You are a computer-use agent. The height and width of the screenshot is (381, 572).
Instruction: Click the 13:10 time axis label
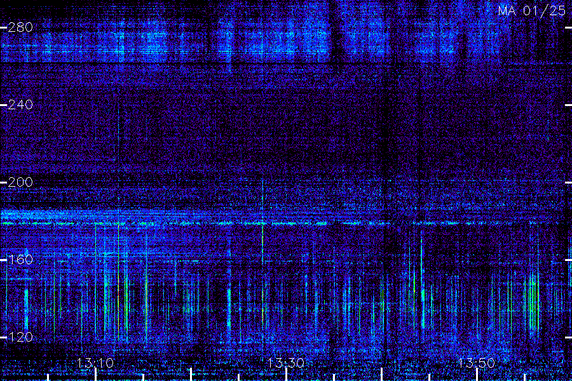point(95,363)
